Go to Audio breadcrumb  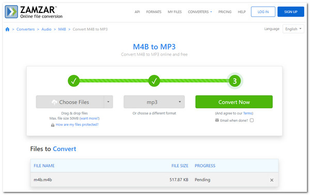tap(47, 29)
